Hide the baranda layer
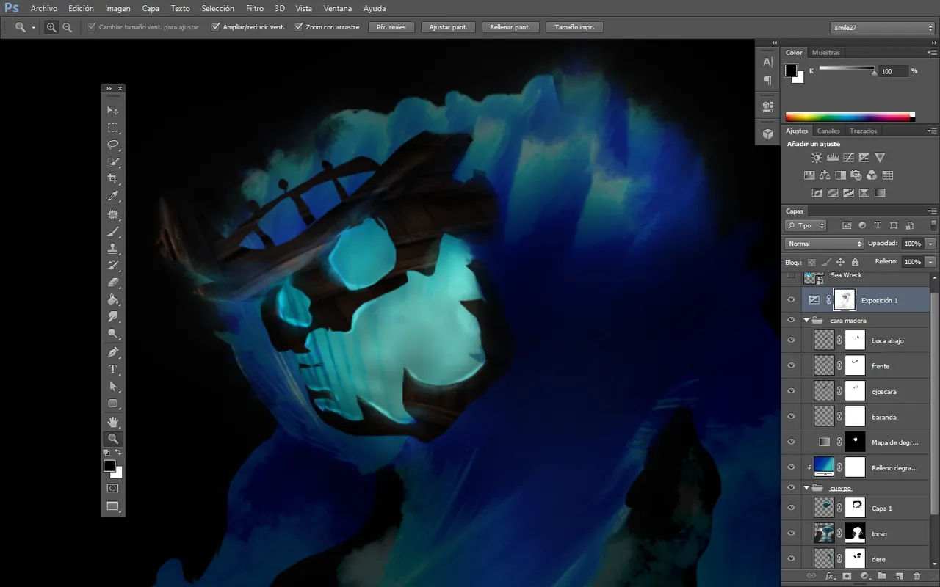This screenshot has height=587, width=940. click(x=791, y=416)
